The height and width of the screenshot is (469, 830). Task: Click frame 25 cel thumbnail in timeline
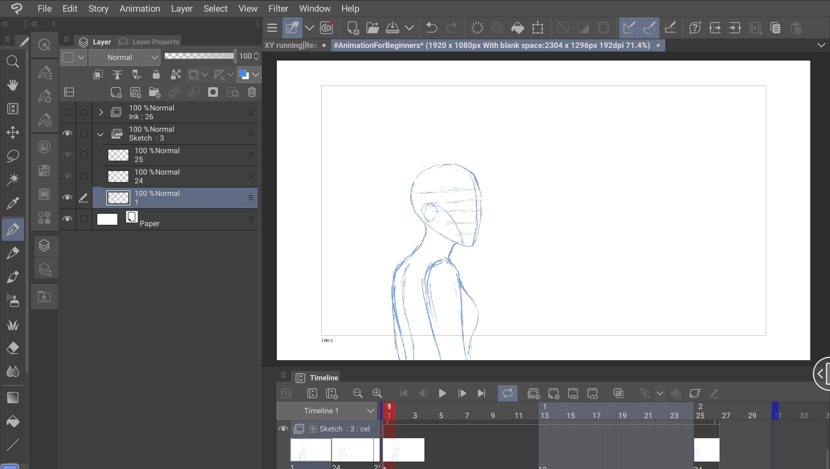click(706, 450)
